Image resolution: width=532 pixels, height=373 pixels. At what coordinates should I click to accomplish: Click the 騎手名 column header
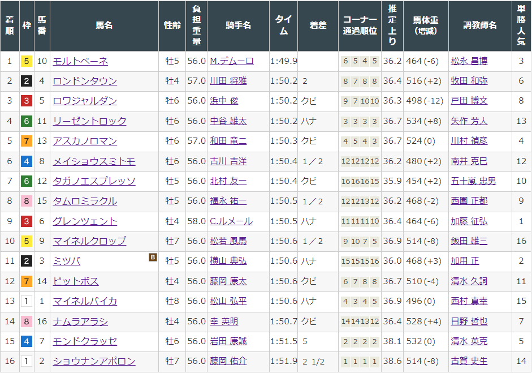238,25
